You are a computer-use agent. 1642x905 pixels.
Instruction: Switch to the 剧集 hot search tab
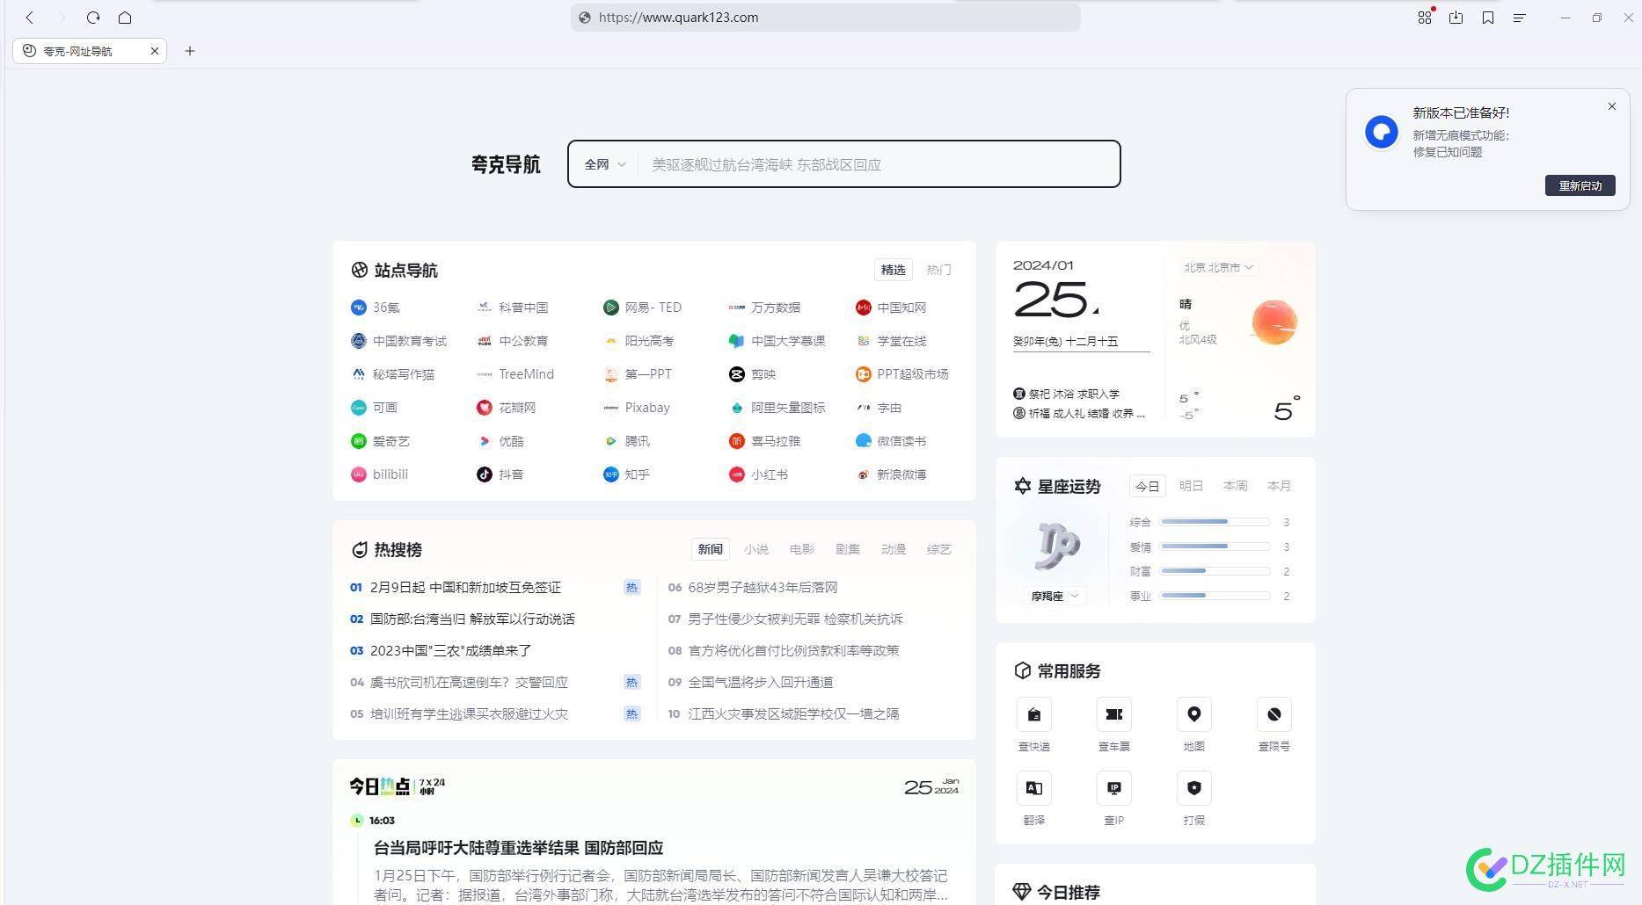pos(848,549)
